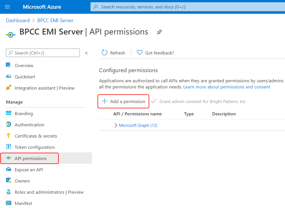285x208 pixels.
Task: Click the Roles and administrators icon
Action: point(8,192)
